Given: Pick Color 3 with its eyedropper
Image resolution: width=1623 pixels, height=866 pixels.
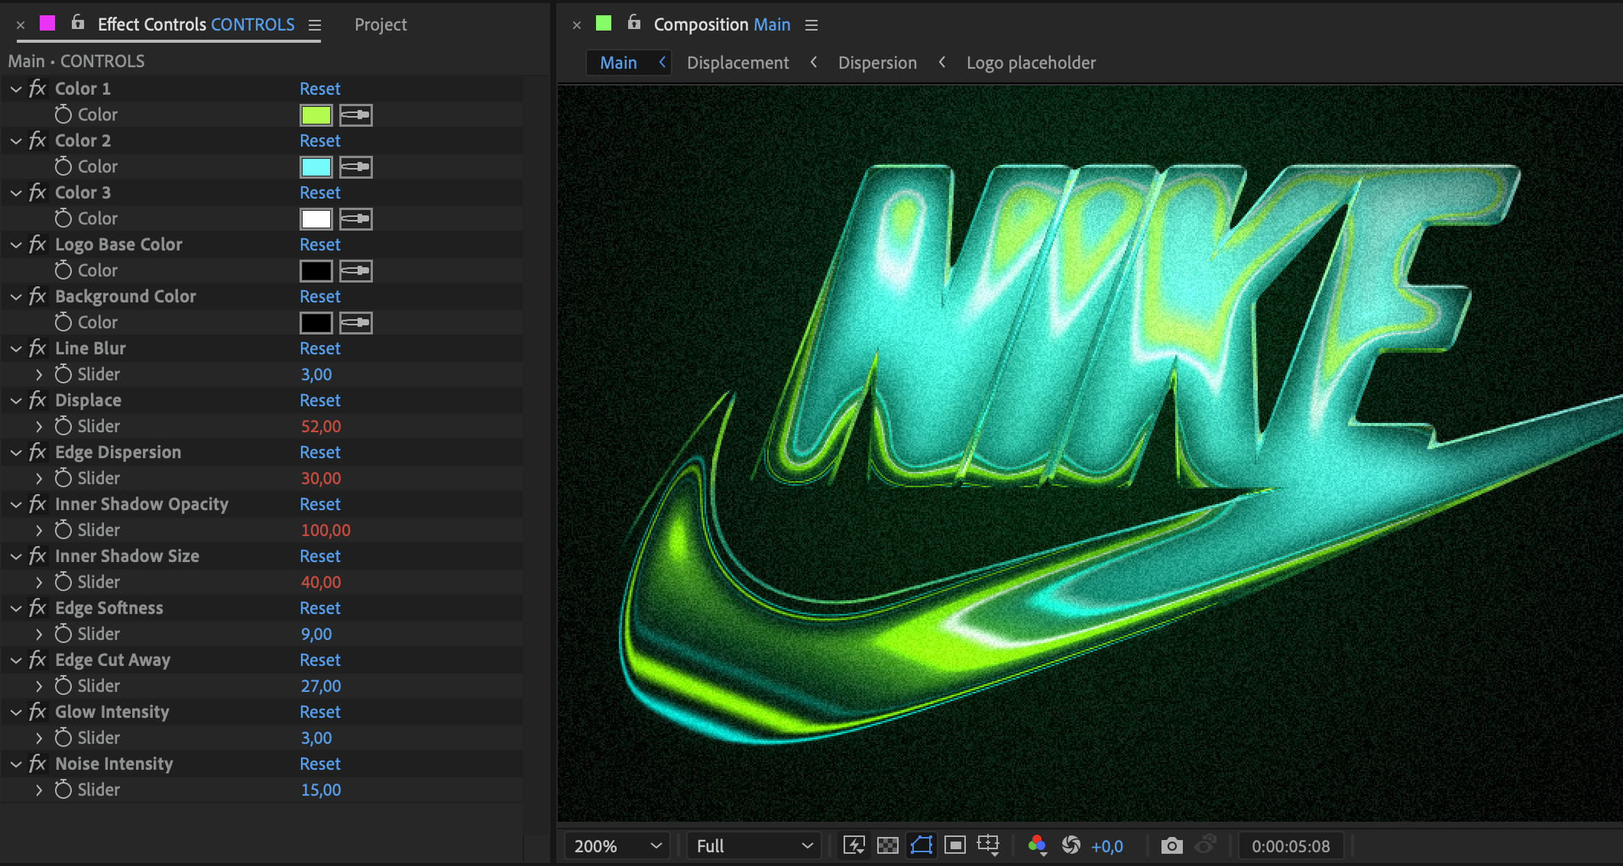Looking at the screenshot, I should click(355, 219).
